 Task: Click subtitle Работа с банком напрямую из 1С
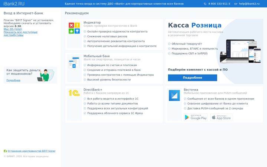pyautogui.click(x=106, y=93)
